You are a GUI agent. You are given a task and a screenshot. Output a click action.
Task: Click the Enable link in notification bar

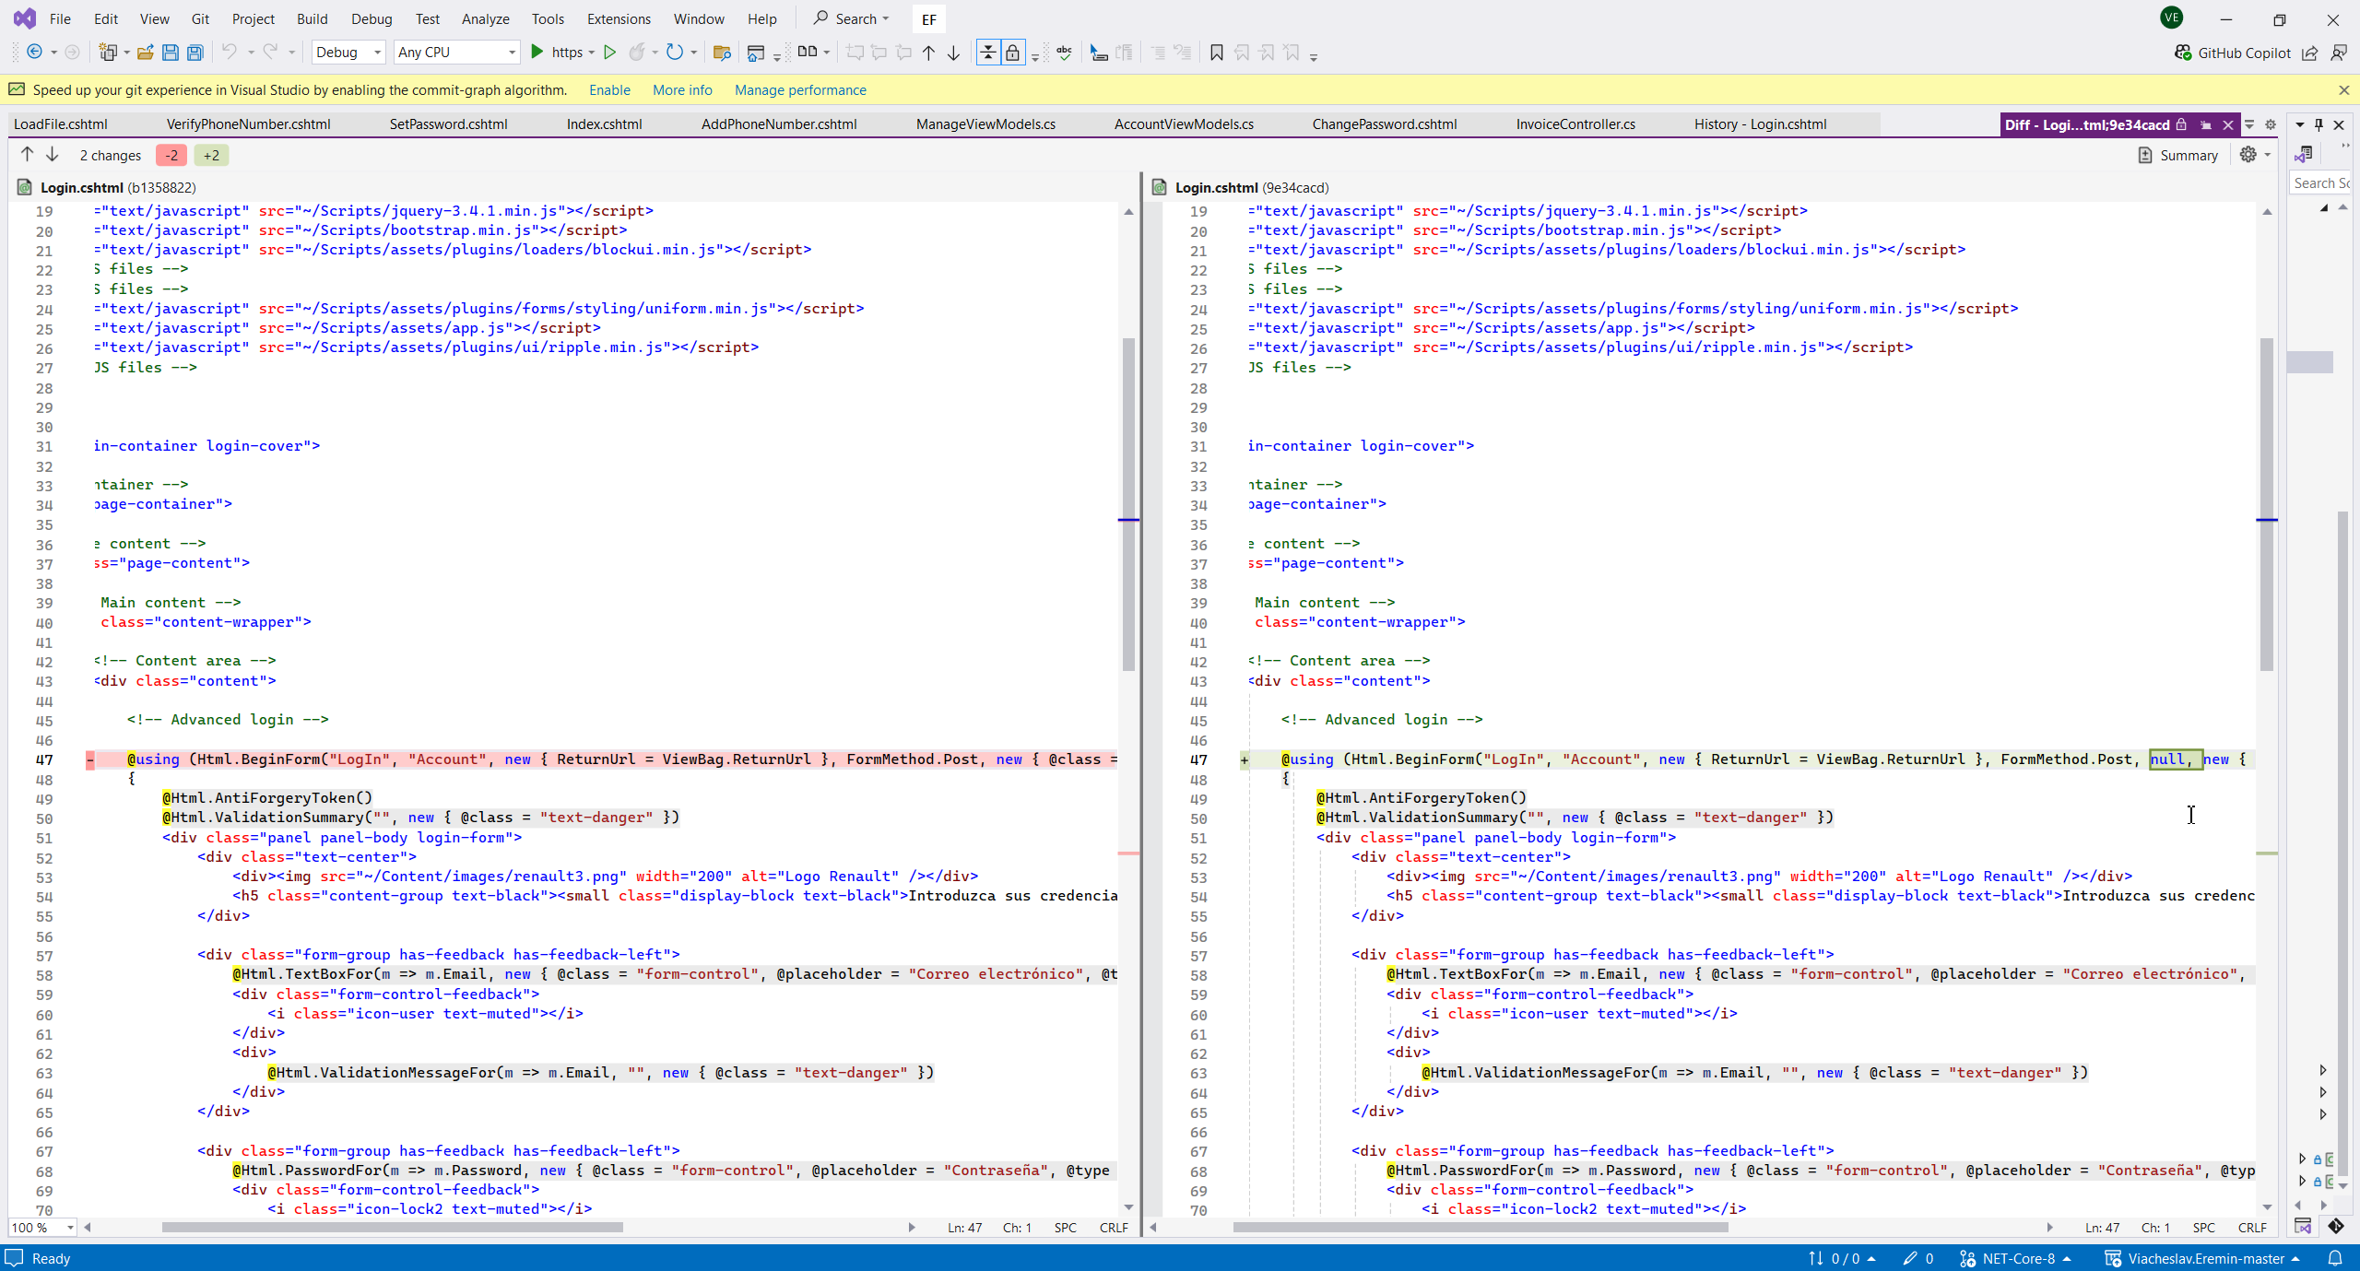[609, 90]
